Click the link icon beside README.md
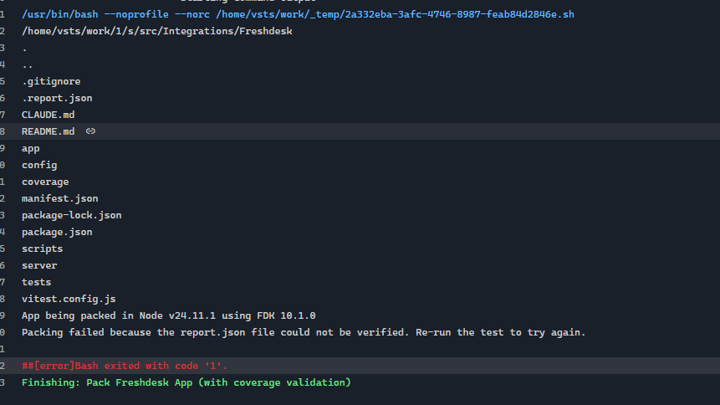 pos(90,131)
